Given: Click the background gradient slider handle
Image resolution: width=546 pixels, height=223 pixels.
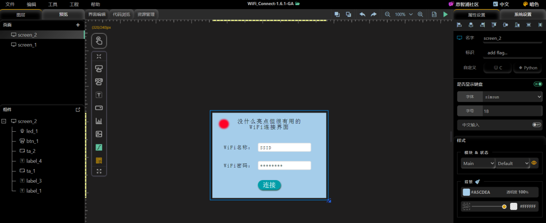Looking at the screenshot, I should tap(504, 207).
